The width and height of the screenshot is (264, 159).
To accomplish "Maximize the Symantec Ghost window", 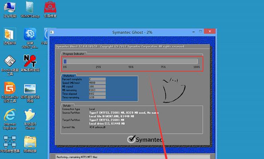I will [x=200, y=31].
